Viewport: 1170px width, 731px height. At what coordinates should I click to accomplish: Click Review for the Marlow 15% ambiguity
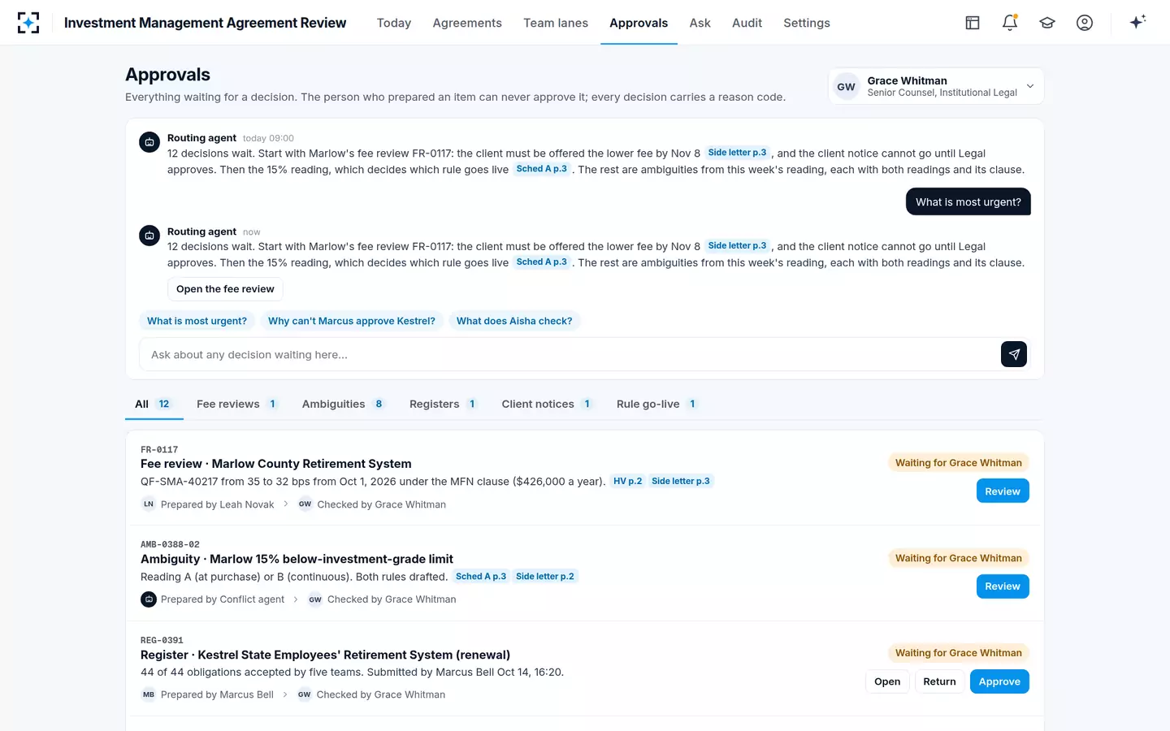(1003, 586)
